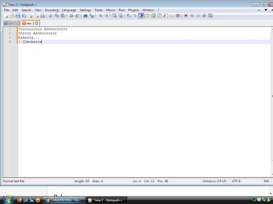Open the Folder as Workspace icon
The width and height of the screenshot is (273, 204).
[172, 16]
